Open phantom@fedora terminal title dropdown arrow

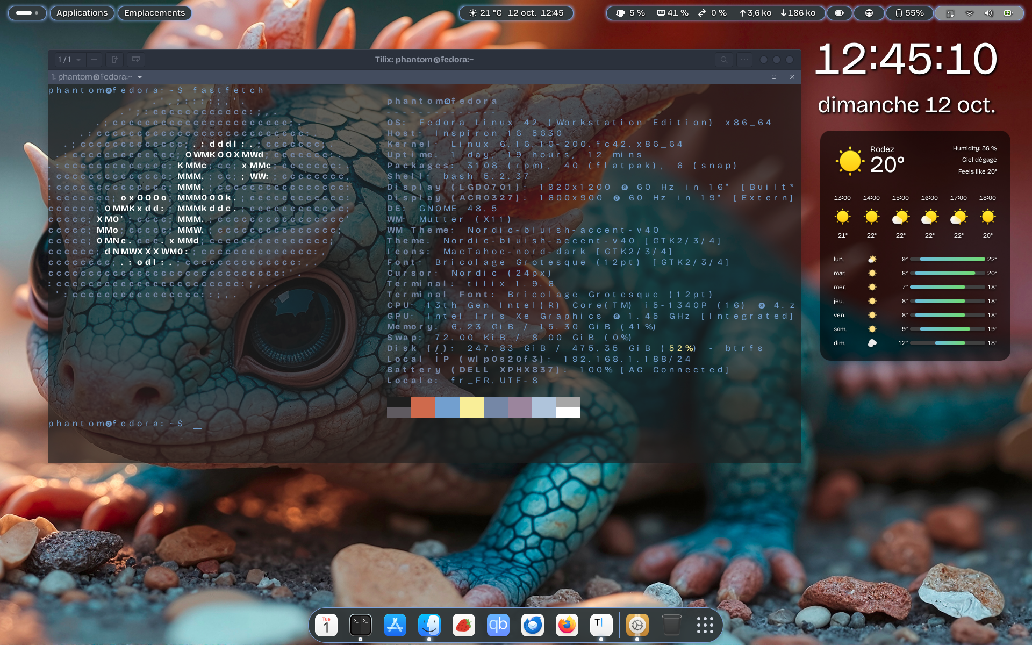point(140,77)
